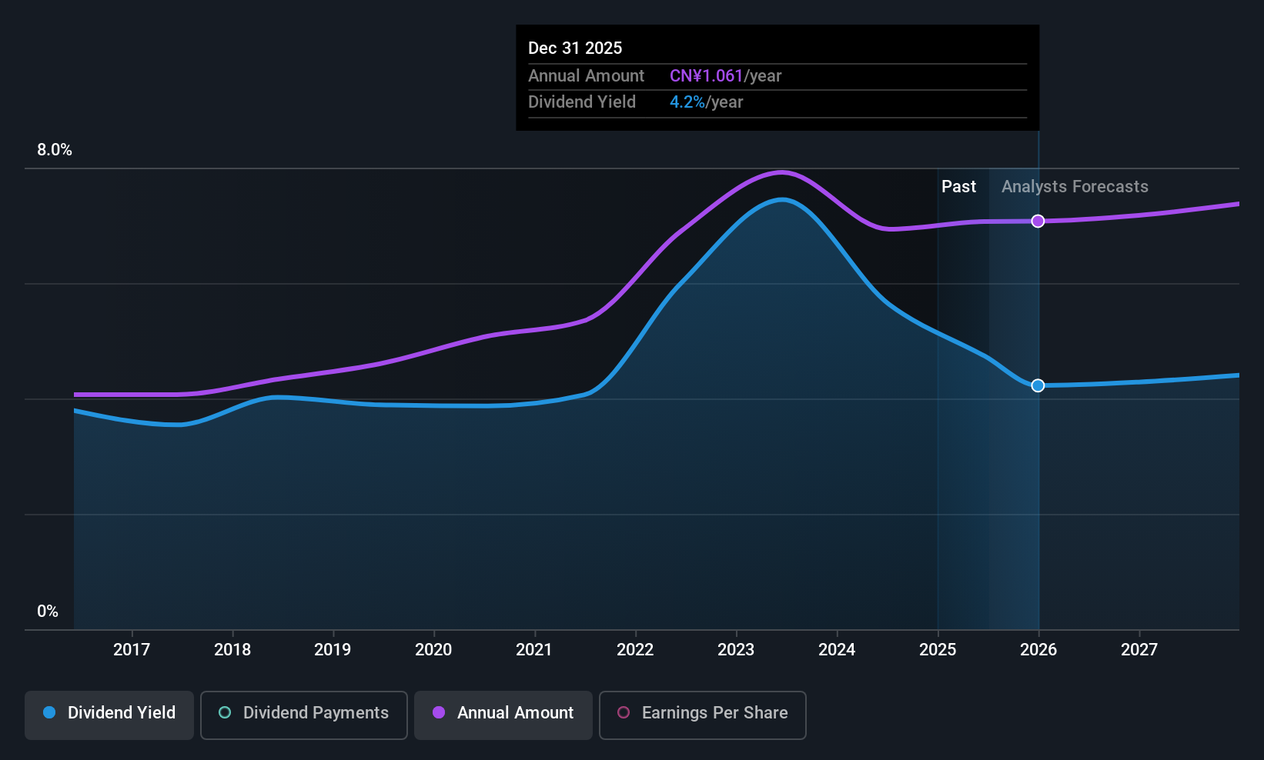Viewport: 1264px width, 760px height.
Task: Click the blue Dividend Yield data point marker
Action: tap(1038, 385)
